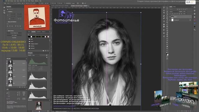This screenshot has width=199, height=112.
Task: Adjust the Navigator zoom slider
Action: (x=39, y=111)
